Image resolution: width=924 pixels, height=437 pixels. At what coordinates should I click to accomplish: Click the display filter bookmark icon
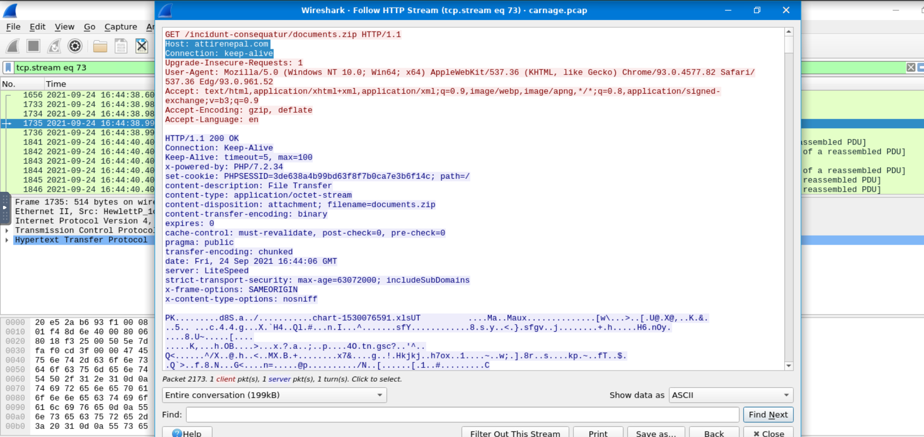click(x=8, y=67)
